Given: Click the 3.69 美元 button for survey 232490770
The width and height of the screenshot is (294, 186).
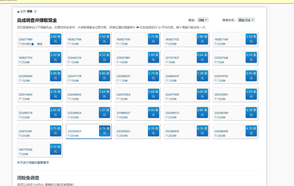Looking at the screenshot, I should [56, 113].
